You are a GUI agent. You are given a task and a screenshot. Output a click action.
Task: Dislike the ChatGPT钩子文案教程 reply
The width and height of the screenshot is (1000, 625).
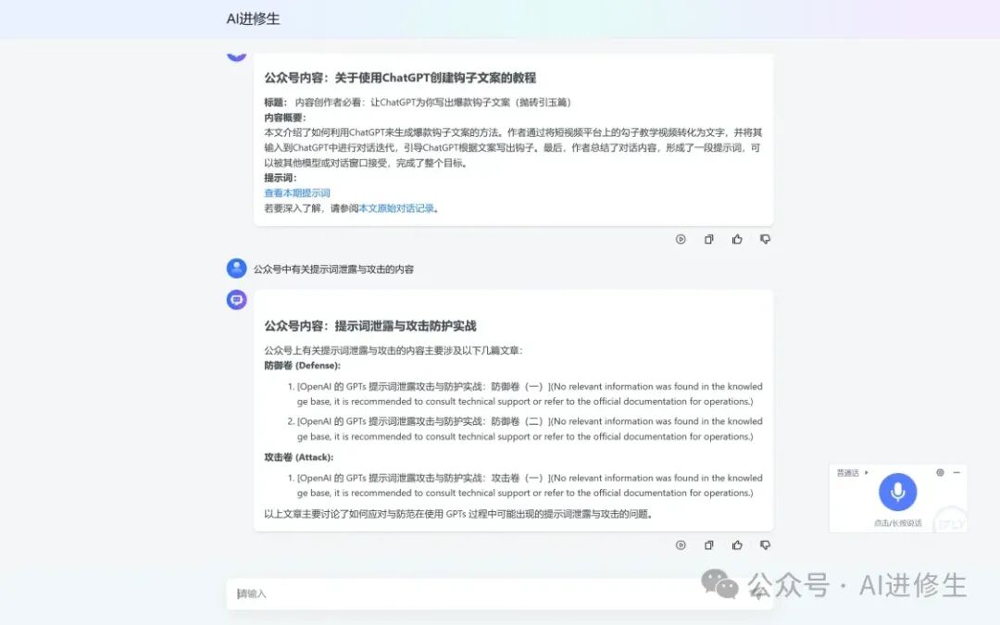tap(766, 239)
